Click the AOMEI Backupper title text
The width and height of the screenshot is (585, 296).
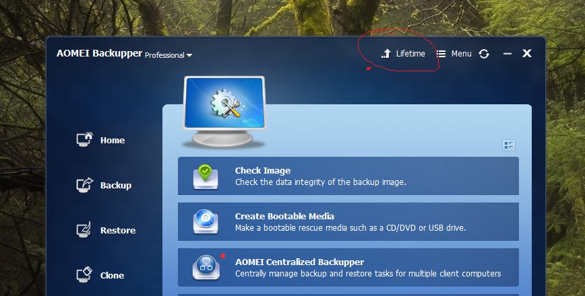[x=99, y=53]
